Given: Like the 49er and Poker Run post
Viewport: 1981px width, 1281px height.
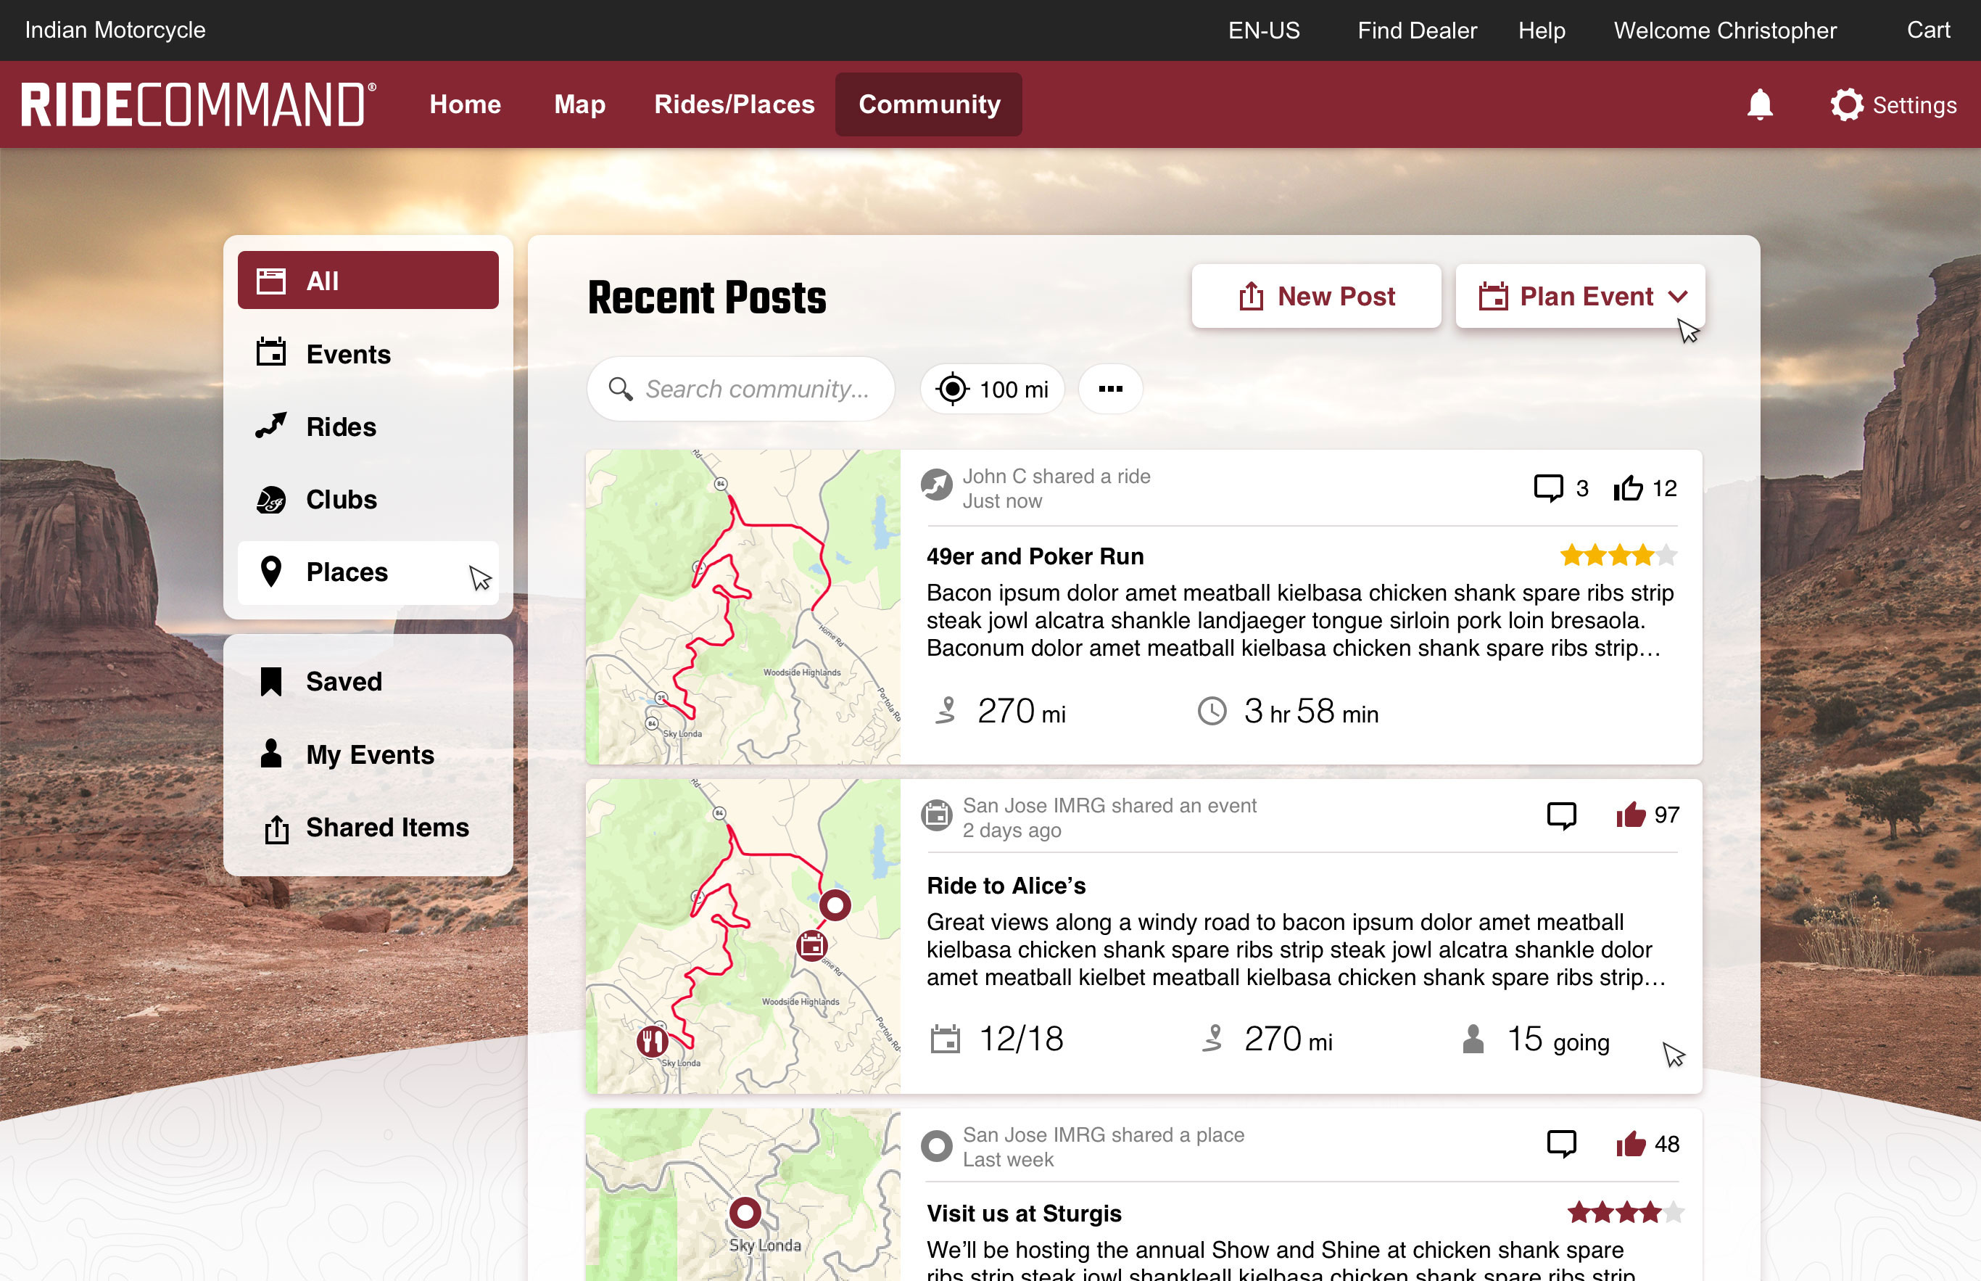Looking at the screenshot, I should [x=1629, y=487].
